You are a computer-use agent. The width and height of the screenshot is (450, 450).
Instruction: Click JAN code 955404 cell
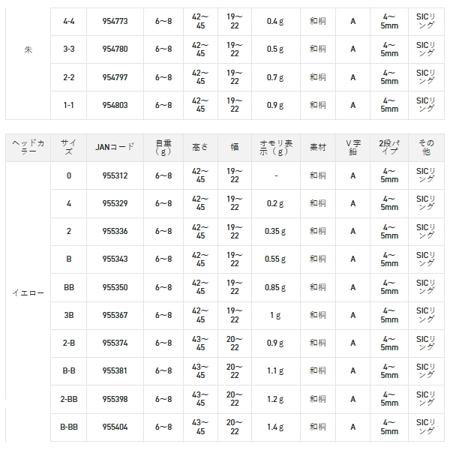115,427
